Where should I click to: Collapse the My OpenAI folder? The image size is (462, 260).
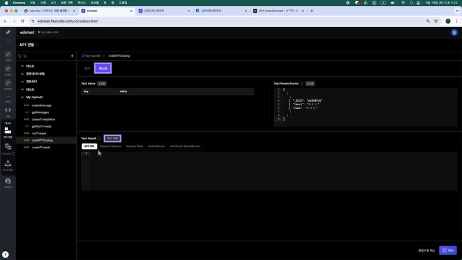[x=22, y=97]
